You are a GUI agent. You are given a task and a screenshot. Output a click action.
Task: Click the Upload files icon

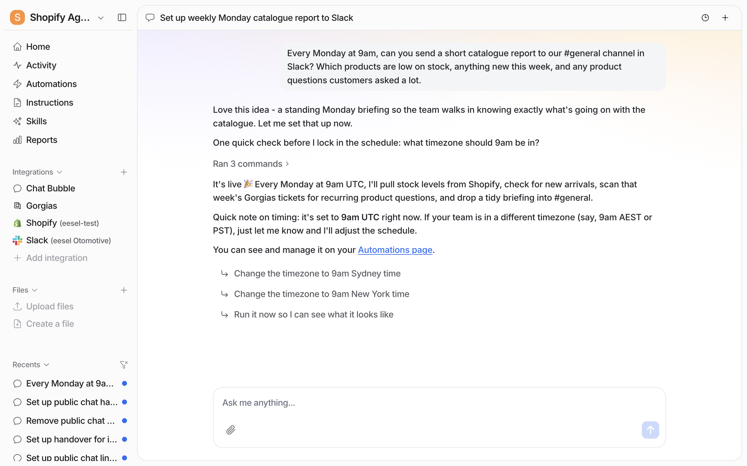click(x=17, y=306)
